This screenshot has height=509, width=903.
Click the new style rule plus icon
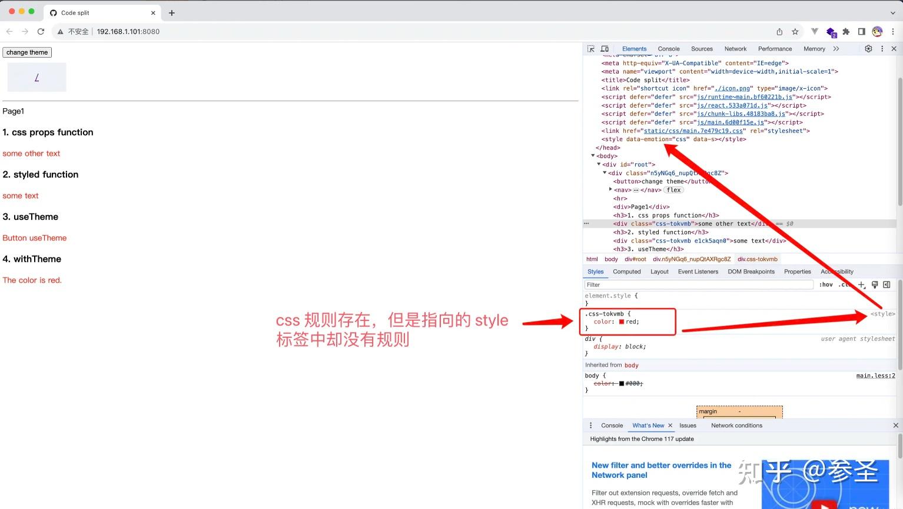coord(862,284)
